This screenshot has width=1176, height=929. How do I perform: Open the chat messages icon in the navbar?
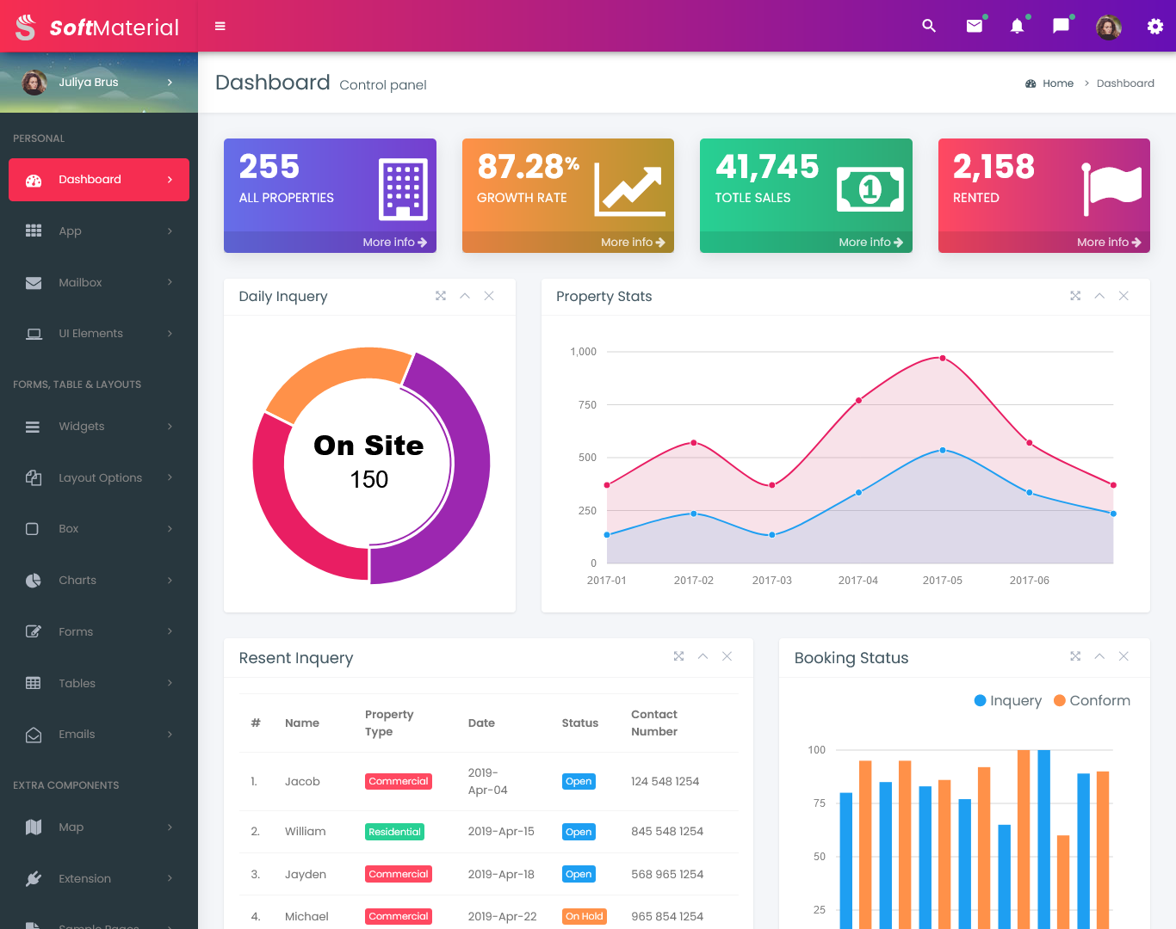[1060, 26]
